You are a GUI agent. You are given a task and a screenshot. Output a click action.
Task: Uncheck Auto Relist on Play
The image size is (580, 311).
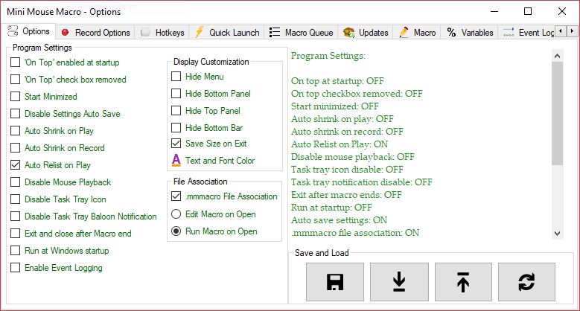pos(16,165)
